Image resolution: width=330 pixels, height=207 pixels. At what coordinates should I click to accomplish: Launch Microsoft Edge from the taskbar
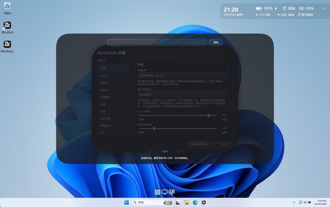[195, 202]
